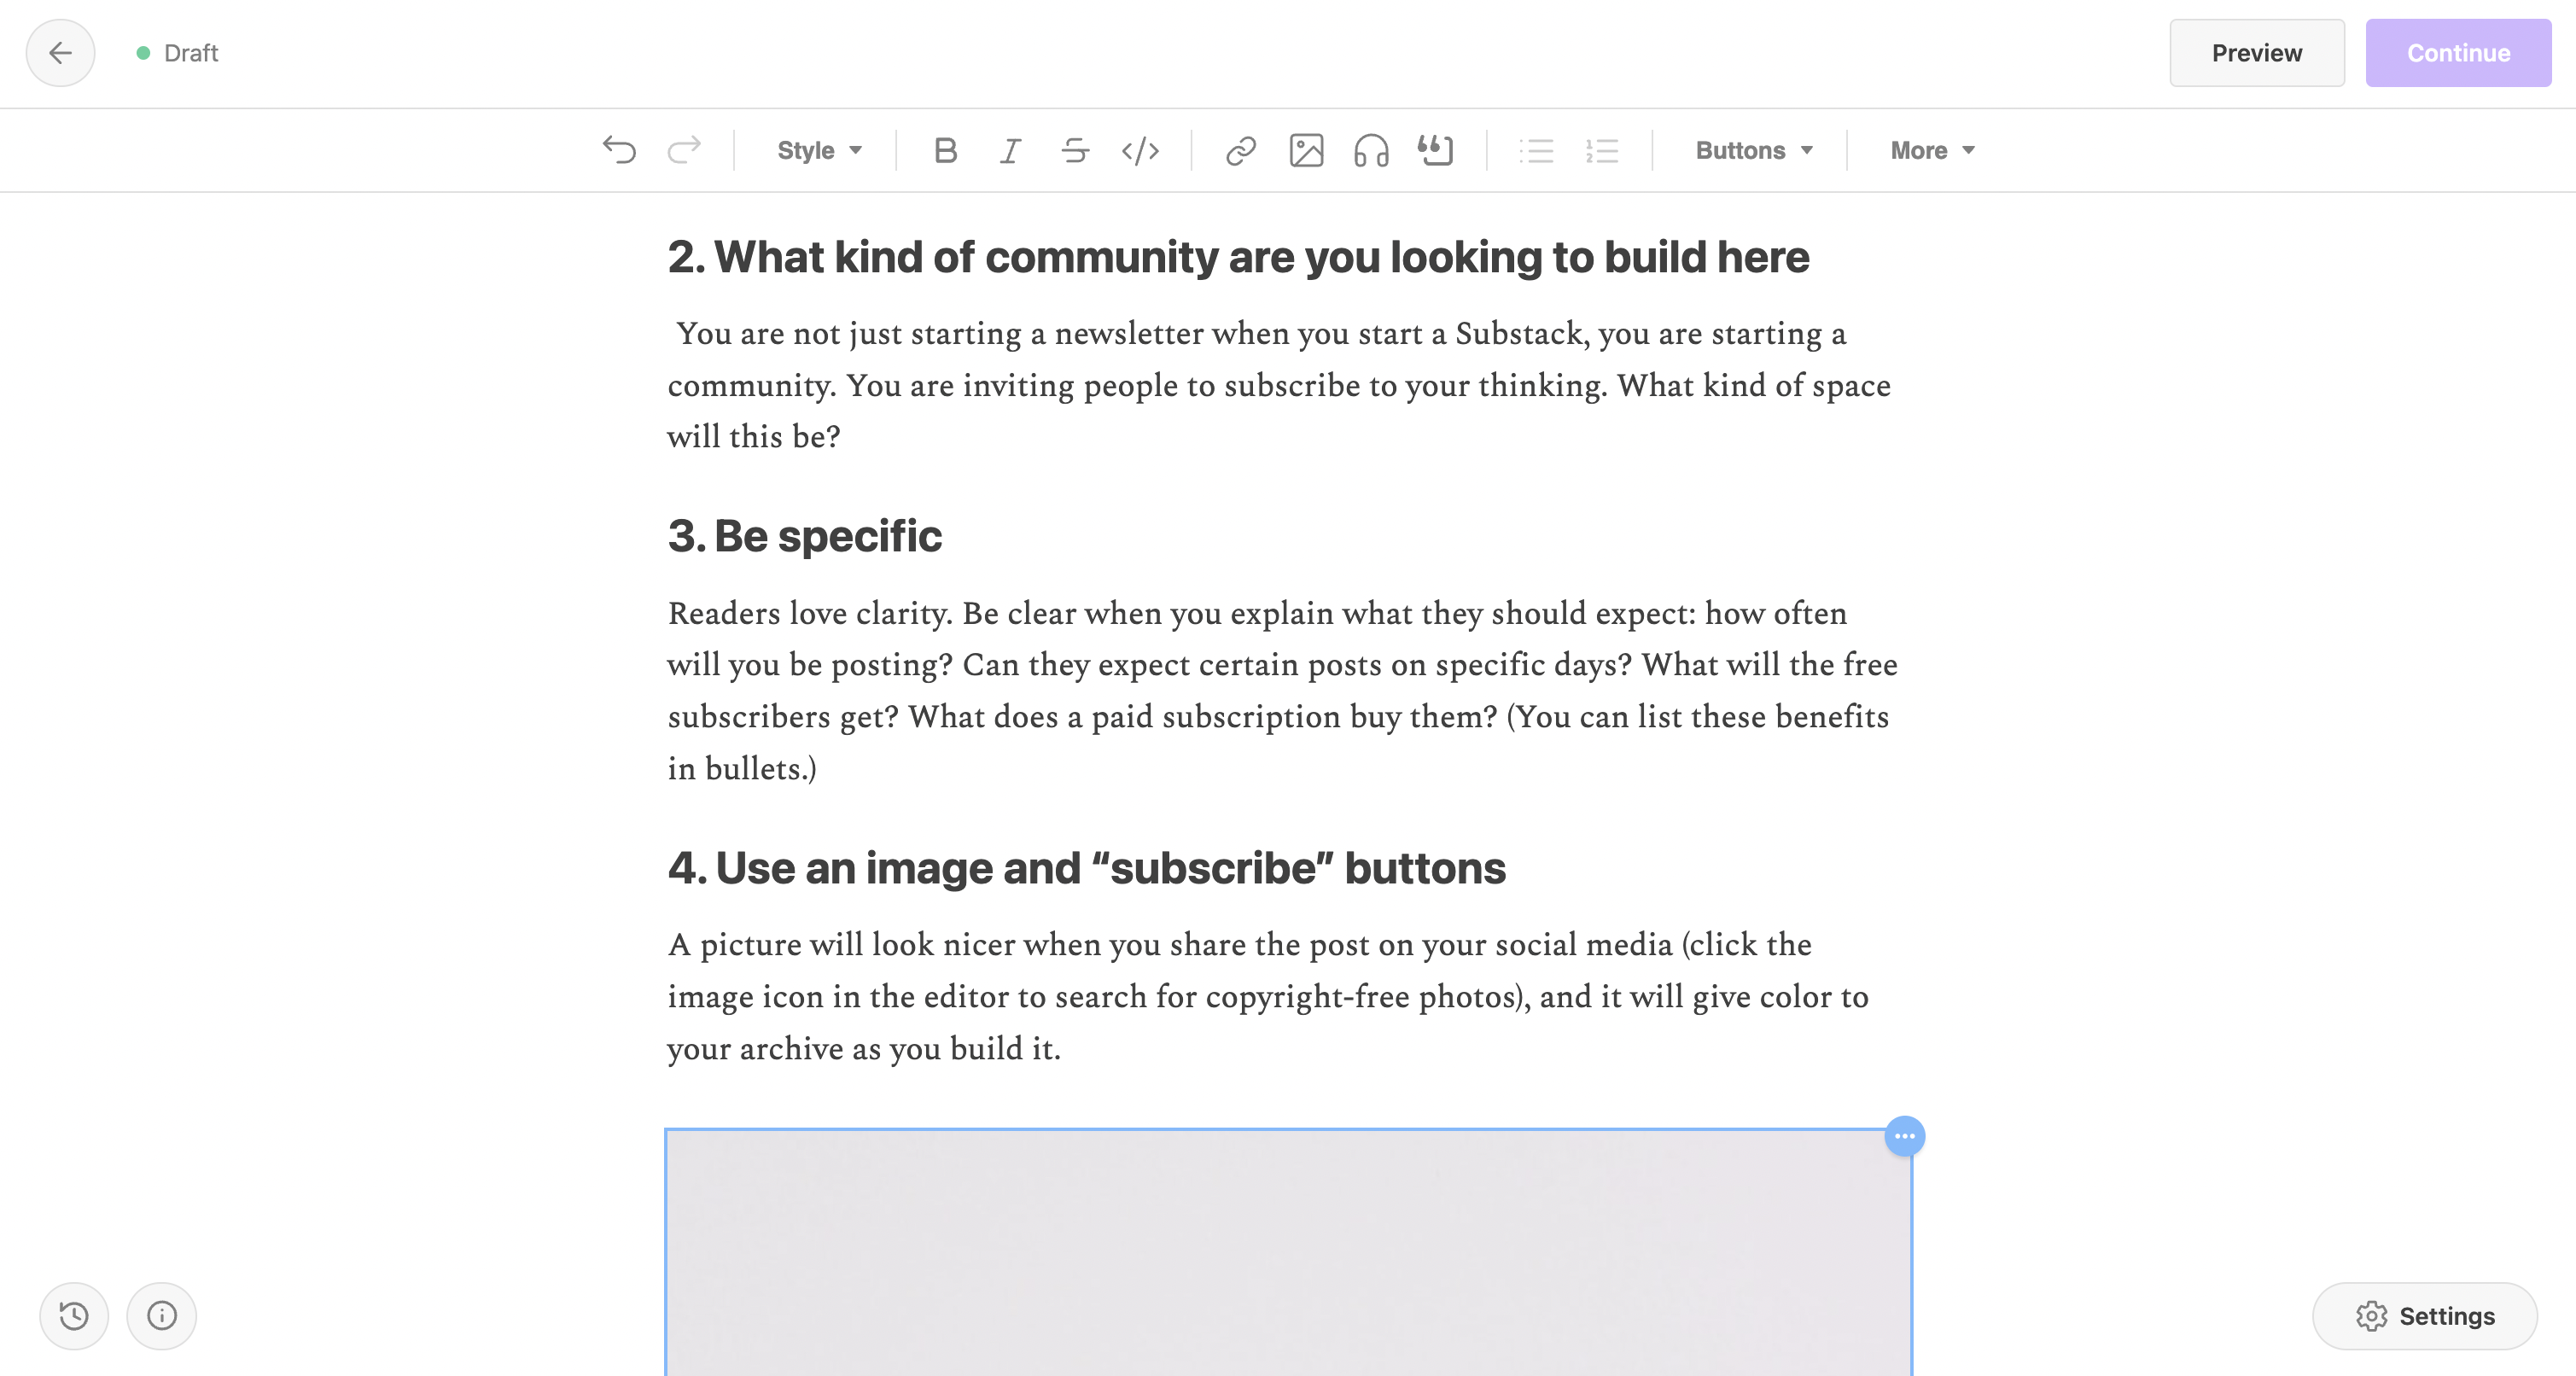The image size is (2576, 1376).
Task: Open post Settings
Action: click(2424, 1316)
